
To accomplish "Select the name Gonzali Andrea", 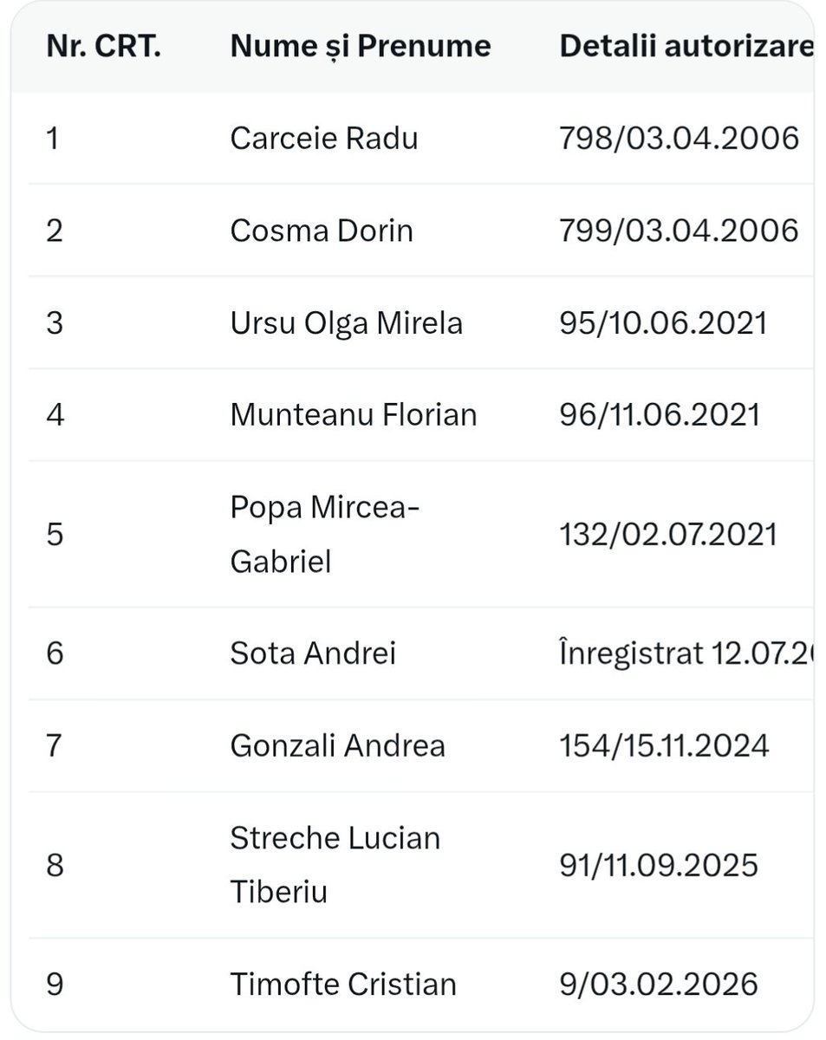I will tap(338, 745).
